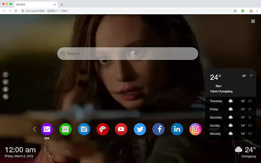This screenshot has width=261, height=163.
Task: Open the Facebook shortcut in the dock
Action: tap(158, 129)
